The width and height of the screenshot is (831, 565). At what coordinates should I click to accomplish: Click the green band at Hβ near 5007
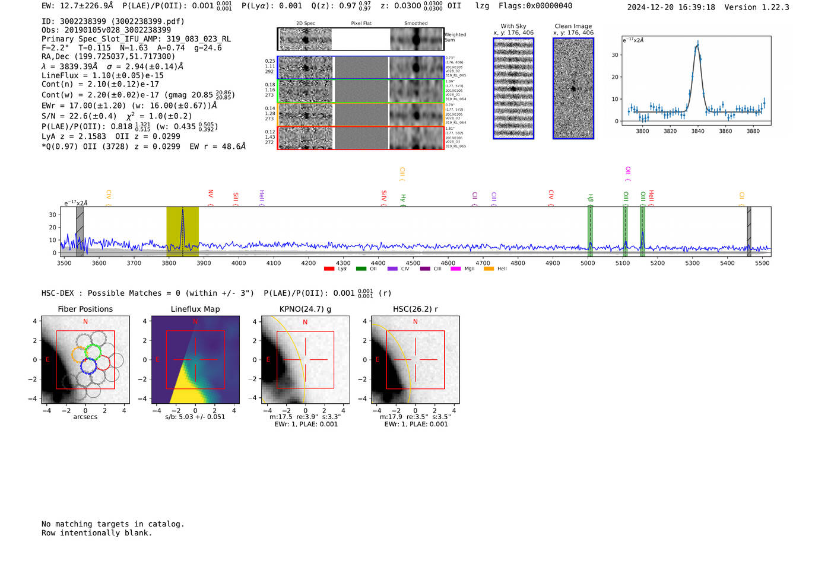coord(590,231)
